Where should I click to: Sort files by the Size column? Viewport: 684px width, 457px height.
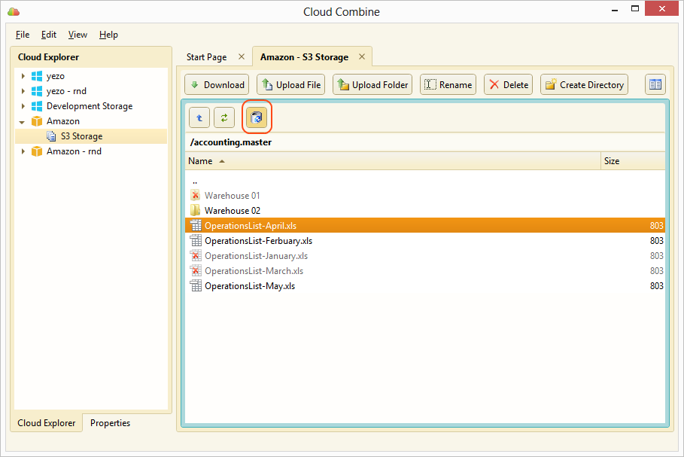click(633, 161)
